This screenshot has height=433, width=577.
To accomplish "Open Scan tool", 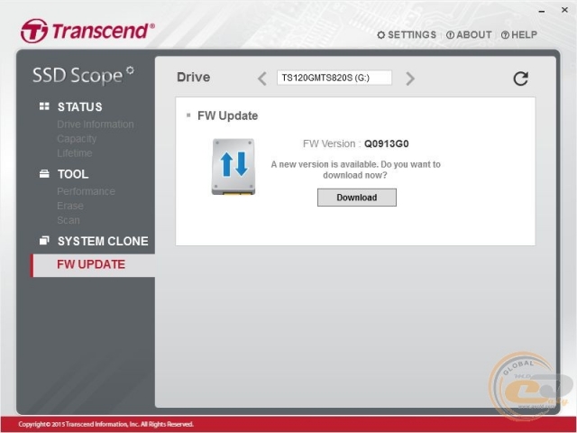I will click(69, 220).
